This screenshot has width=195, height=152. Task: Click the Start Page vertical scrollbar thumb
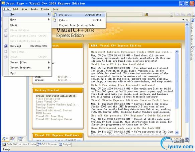tap(187, 75)
